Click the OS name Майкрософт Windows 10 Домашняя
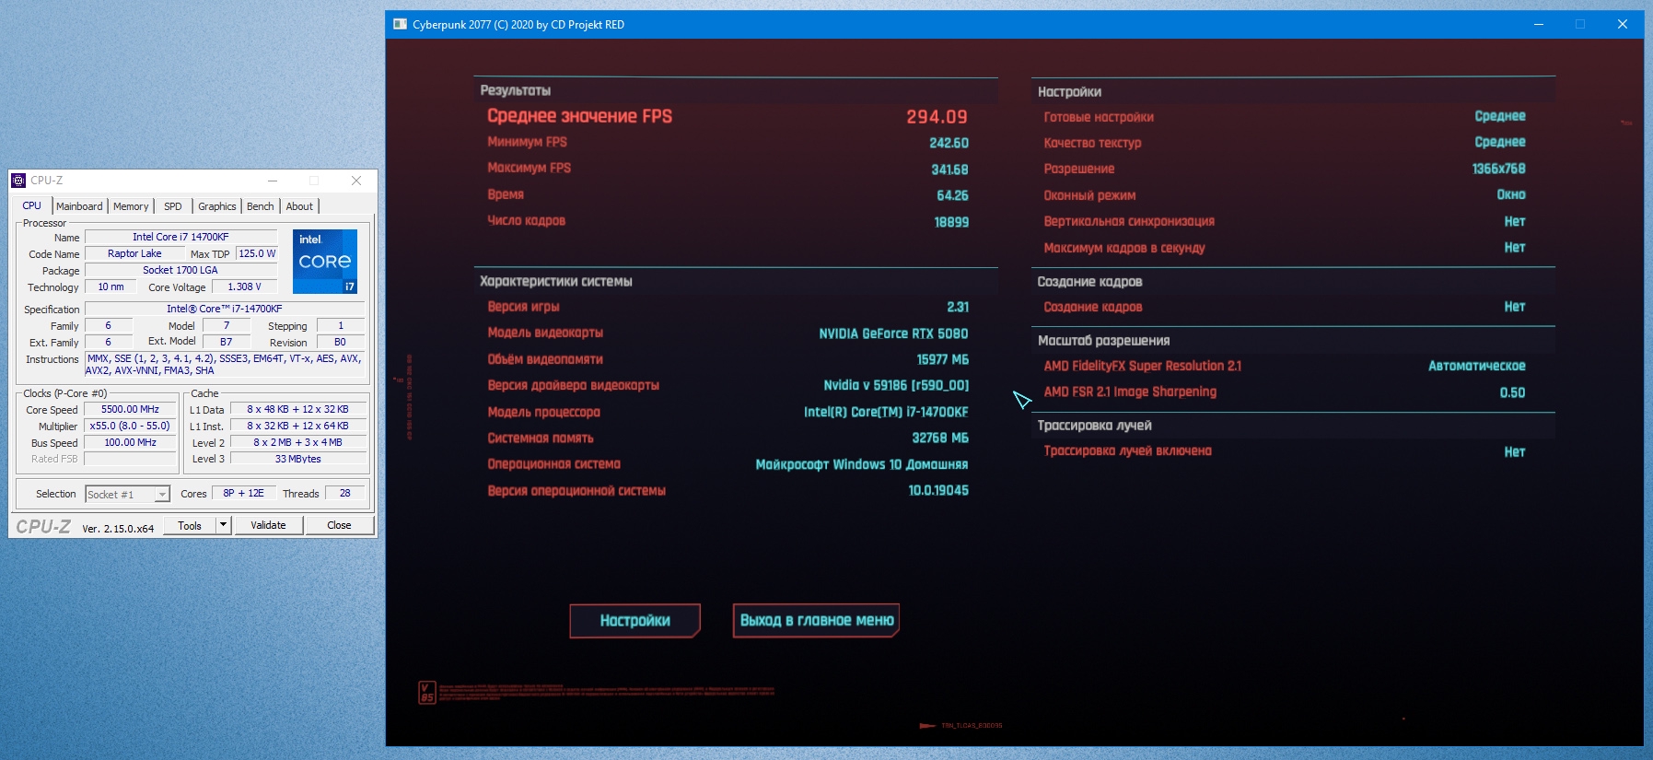 [862, 464]
